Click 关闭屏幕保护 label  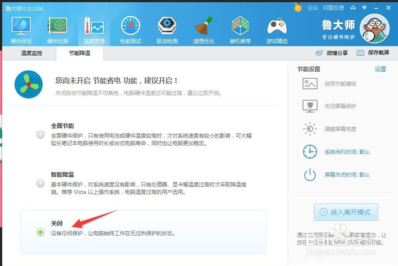pyautogui.click(x=340, y=106)
